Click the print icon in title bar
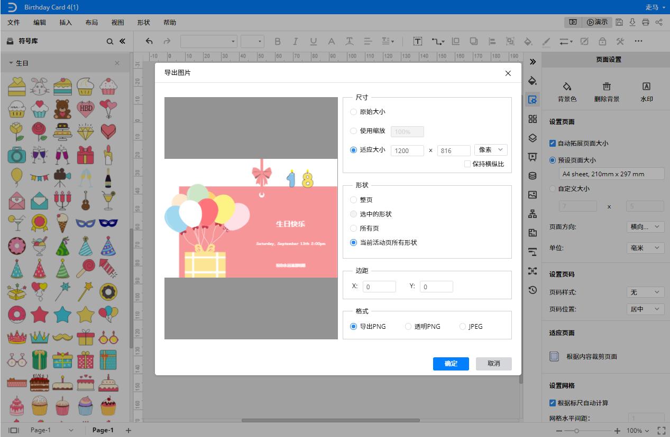 click(x=645, y=22)
